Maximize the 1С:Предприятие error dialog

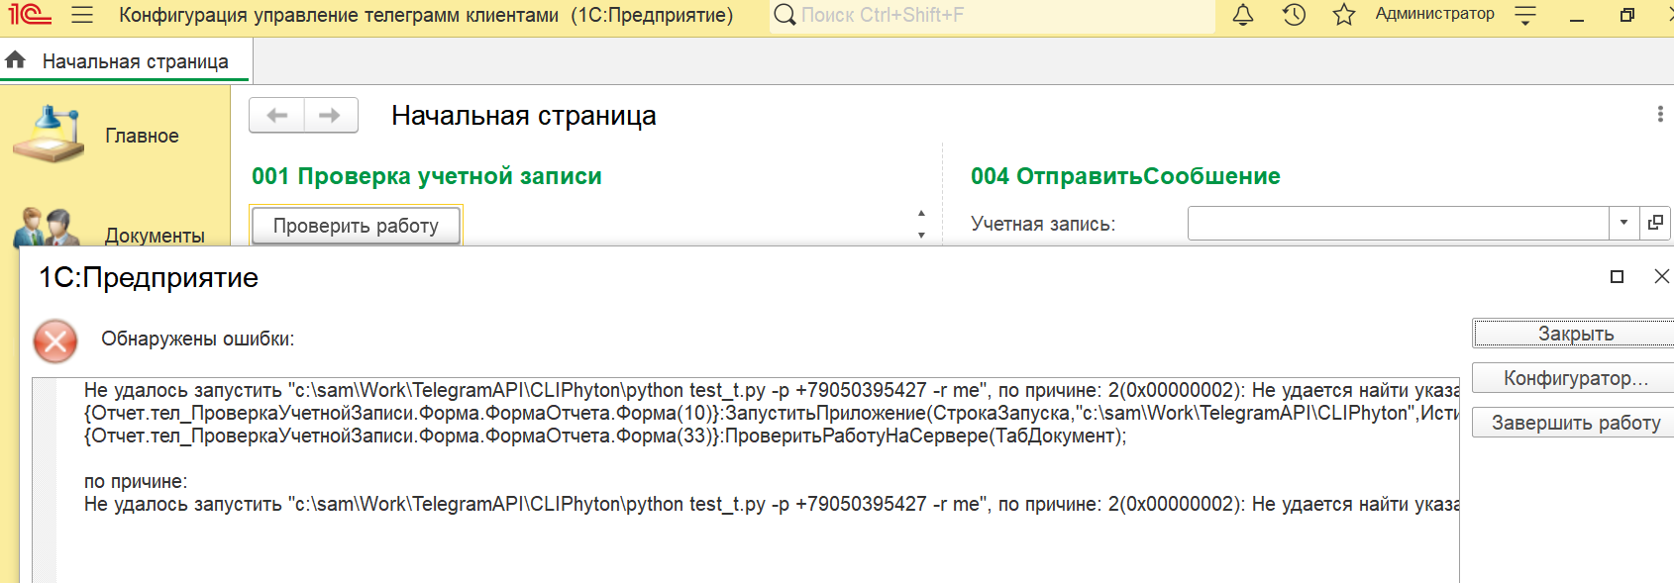[1617, 277]
